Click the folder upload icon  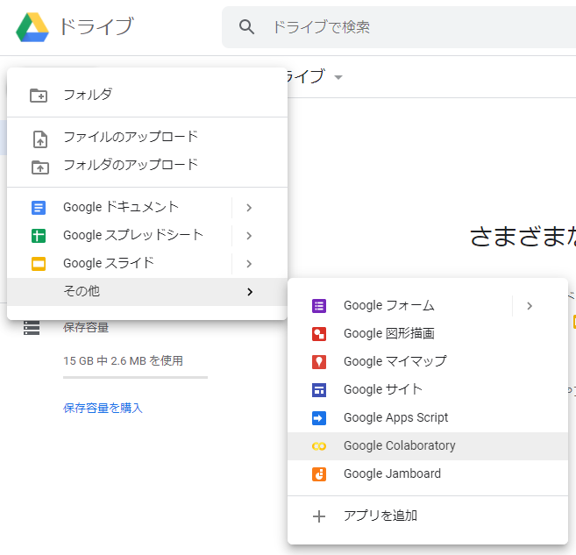pyautogui.click(x=40, y=167)
